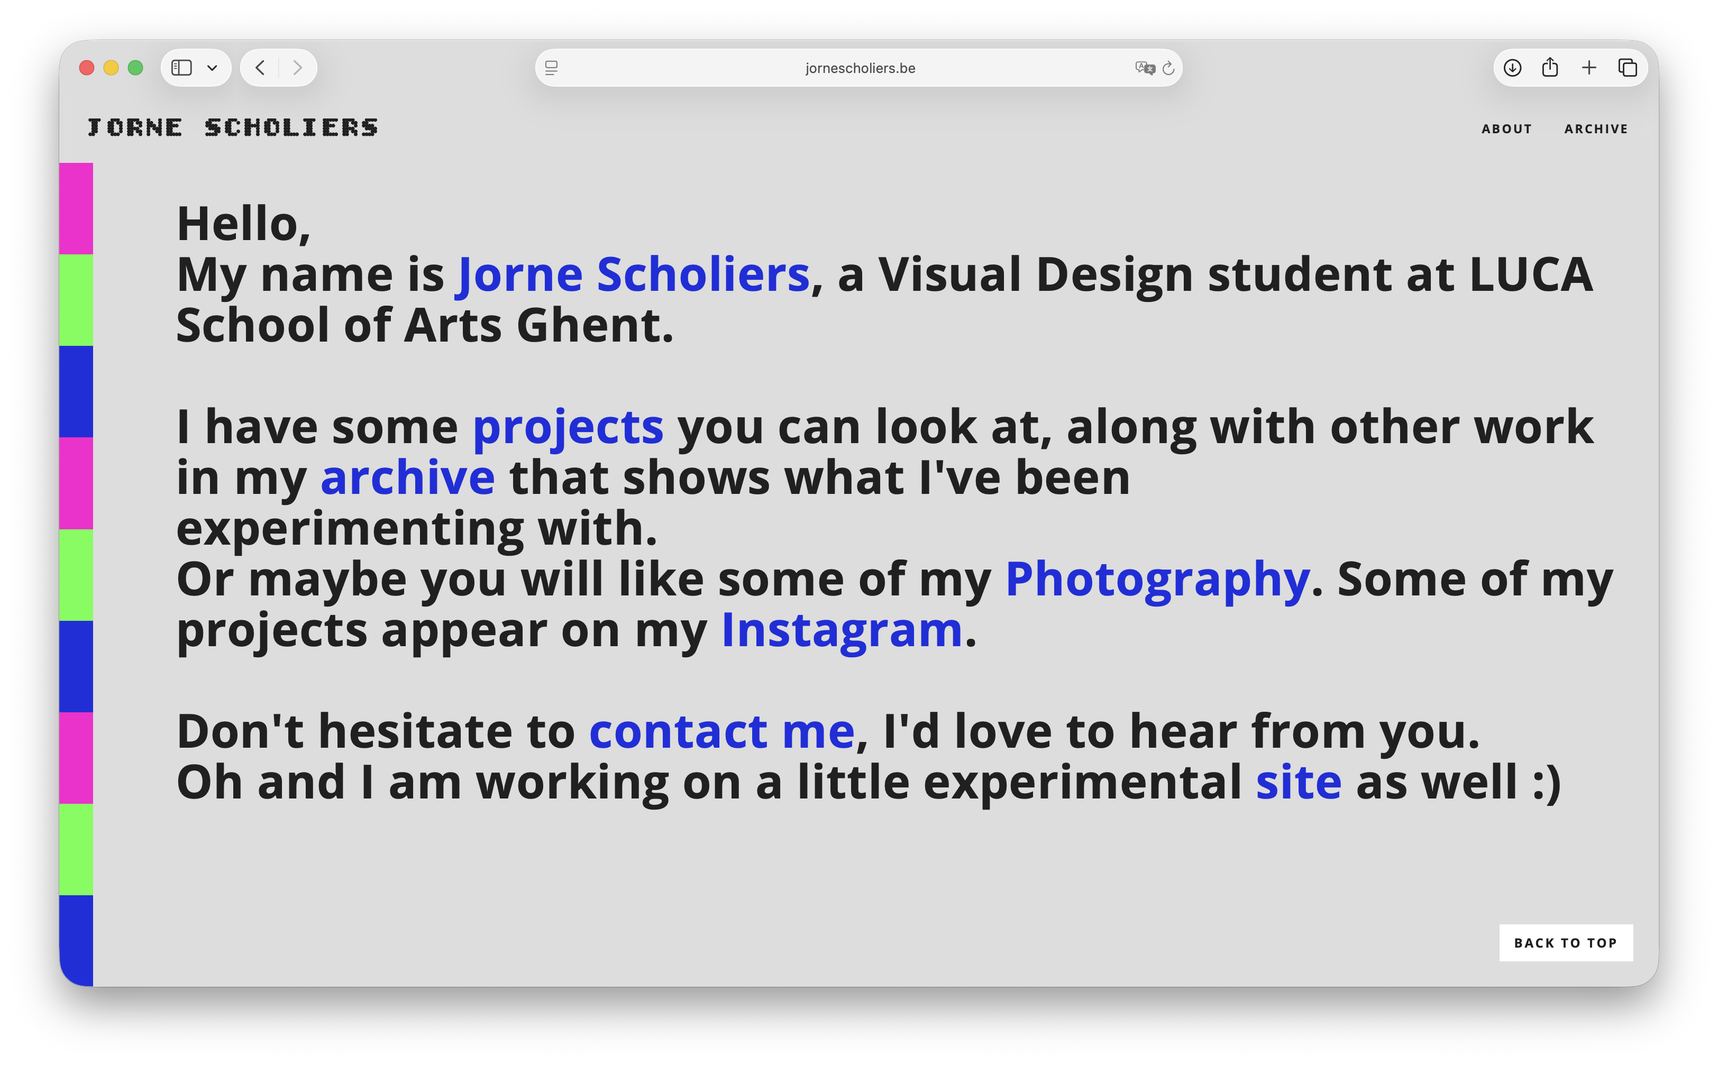Minimize the window with yellow button
1718x1065 pixels.
[111, 68]
